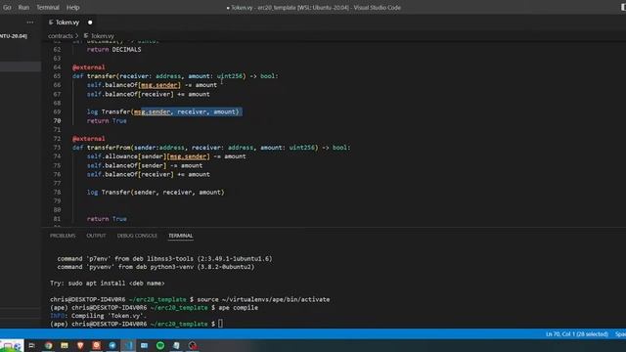Viewport: 626px width, 352px height.
Task: Click 'return DECIMALS' on line 62
Action: (x=113, y=50)
